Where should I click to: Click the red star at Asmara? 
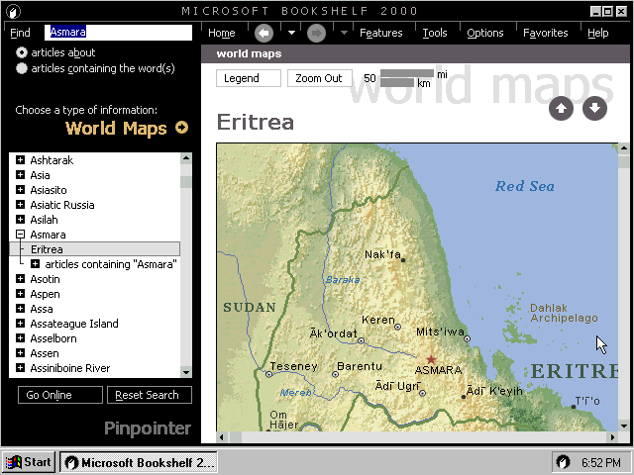[x=430, y=358]
